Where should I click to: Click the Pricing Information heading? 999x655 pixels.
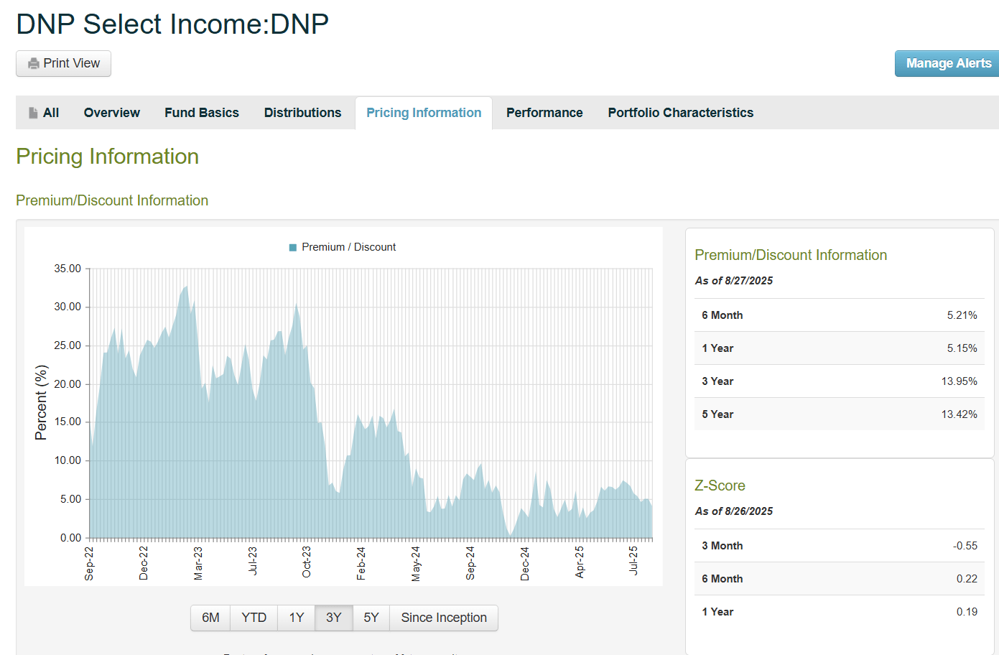107,156
